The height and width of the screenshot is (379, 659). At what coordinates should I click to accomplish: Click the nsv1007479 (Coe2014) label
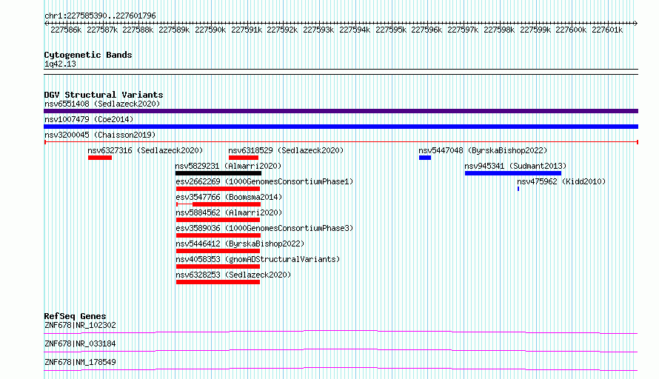point(89,119)
